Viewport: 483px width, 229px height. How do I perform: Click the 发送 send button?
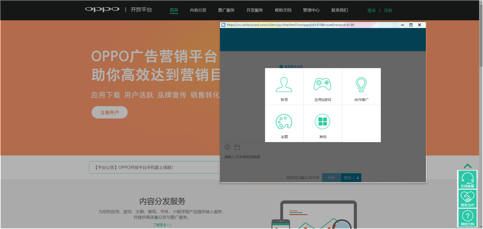point(347,178)
